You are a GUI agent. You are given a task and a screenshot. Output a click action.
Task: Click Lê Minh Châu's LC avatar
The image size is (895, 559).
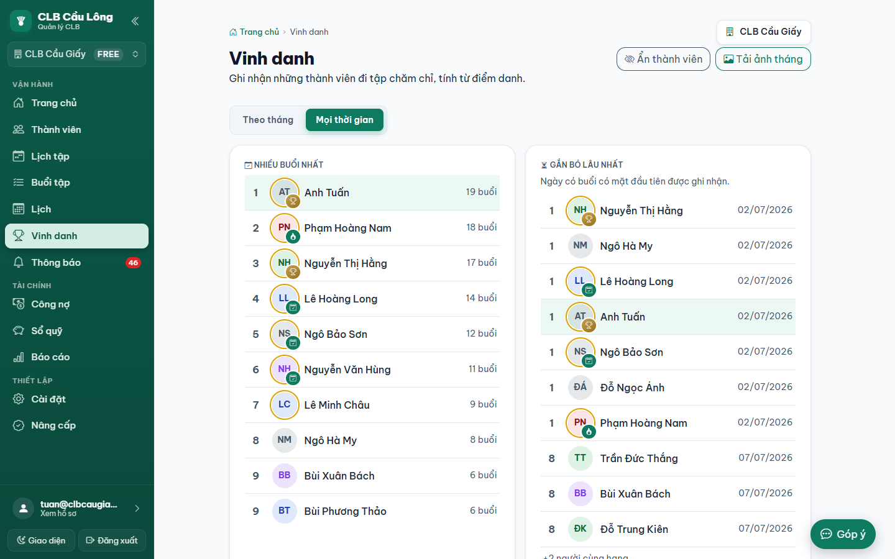[x=285, y=405]
